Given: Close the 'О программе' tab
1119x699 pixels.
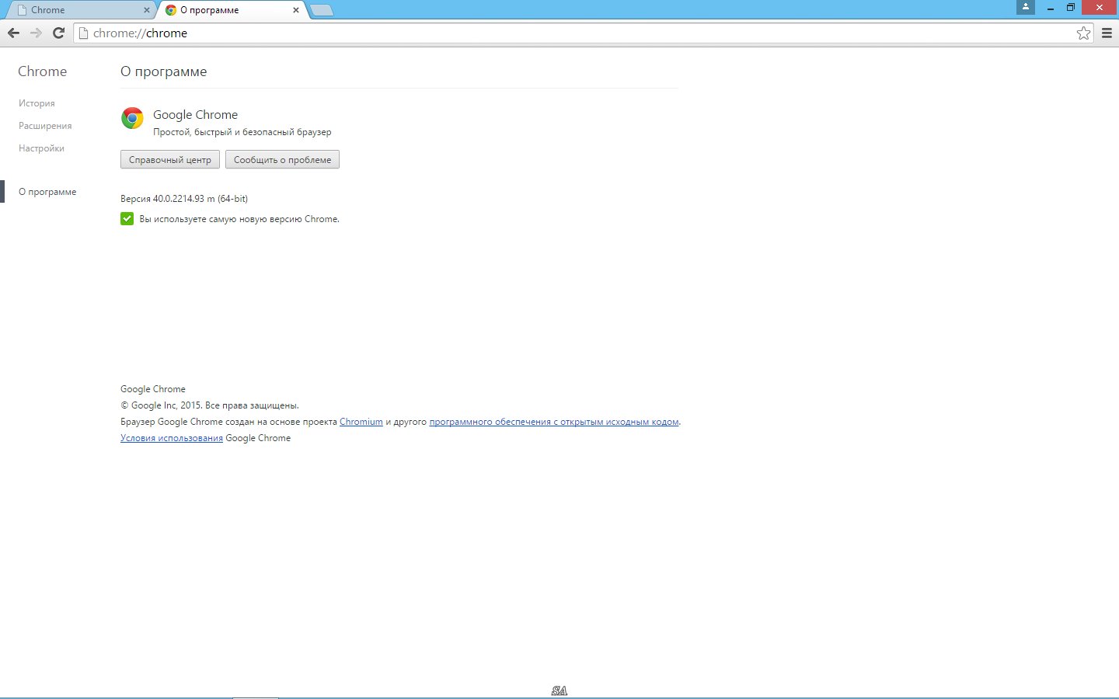Looking at the screenshot, I should click(x=296, y=10).
